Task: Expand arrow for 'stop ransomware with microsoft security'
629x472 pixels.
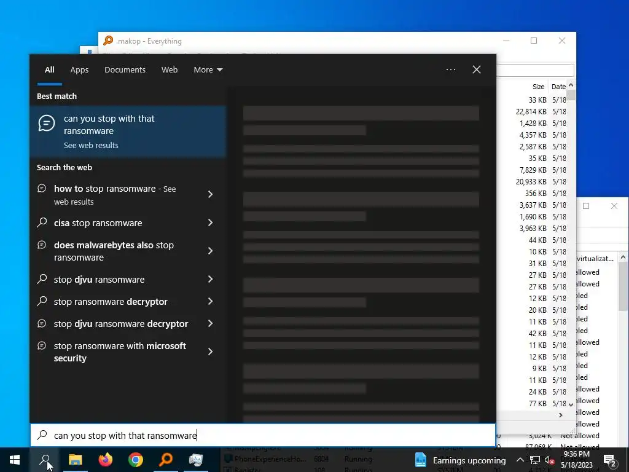Action: (x=210, y=352)
